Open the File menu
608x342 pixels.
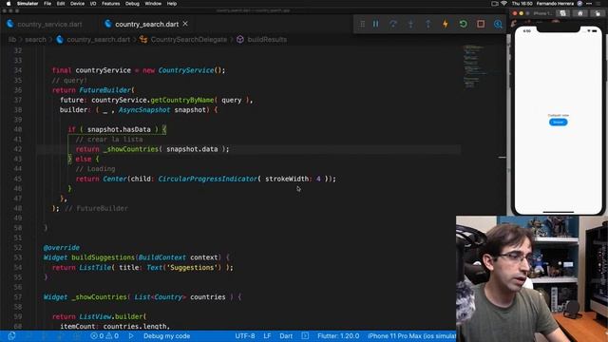click(x=47, y=4)
